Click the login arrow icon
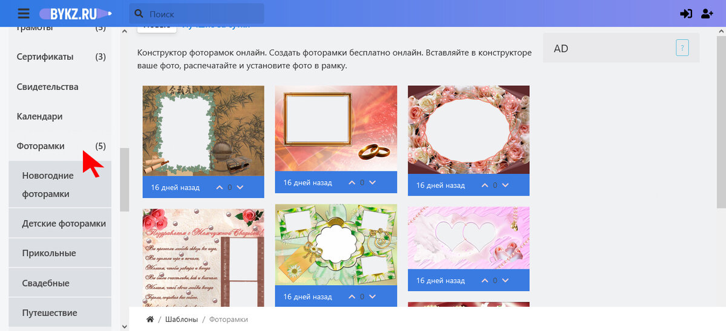Screen dimensions: 726x331 click(686, 13)
